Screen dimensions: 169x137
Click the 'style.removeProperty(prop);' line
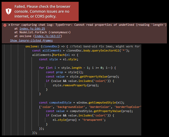(76, 85)
